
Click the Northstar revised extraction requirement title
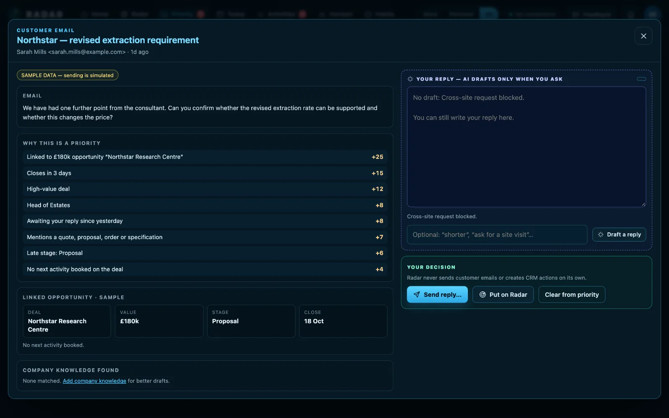108,40
